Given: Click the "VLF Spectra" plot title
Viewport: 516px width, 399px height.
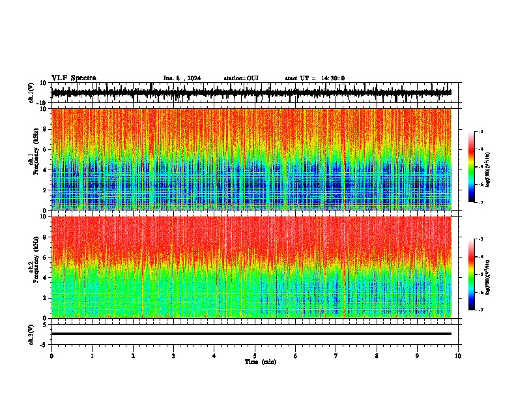Looking at the screenshot, I should pyautogui.click(x=74, y=78).
